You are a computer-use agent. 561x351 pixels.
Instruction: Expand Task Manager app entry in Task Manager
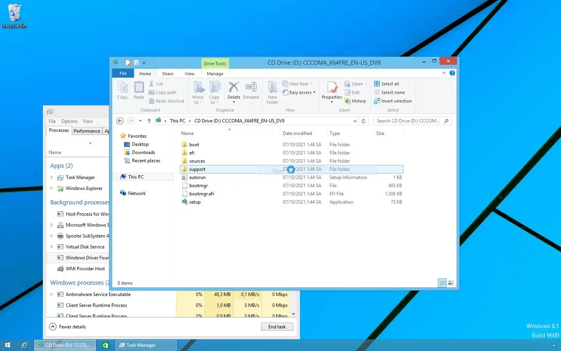[51, 177]
